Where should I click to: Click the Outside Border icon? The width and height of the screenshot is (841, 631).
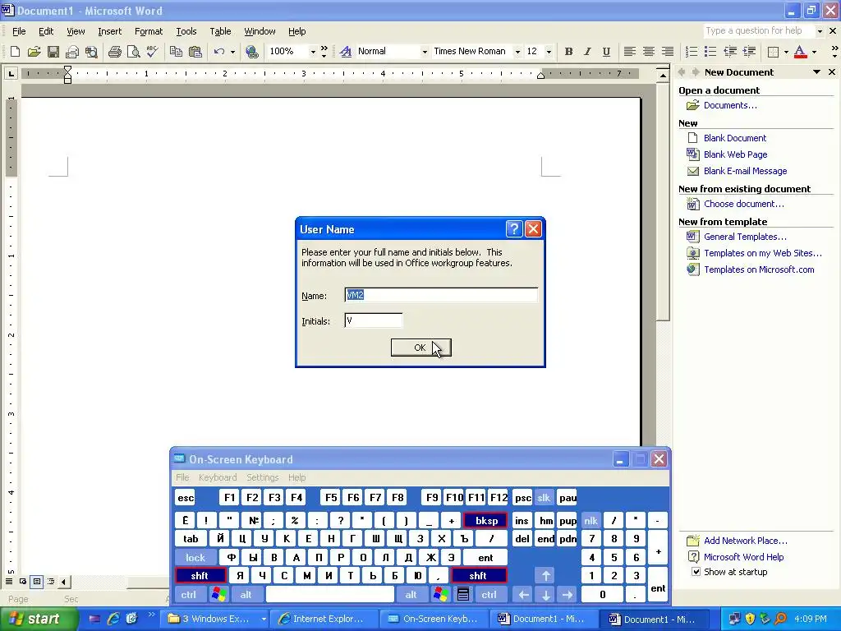pyautogui.click(x=773, y=52)
